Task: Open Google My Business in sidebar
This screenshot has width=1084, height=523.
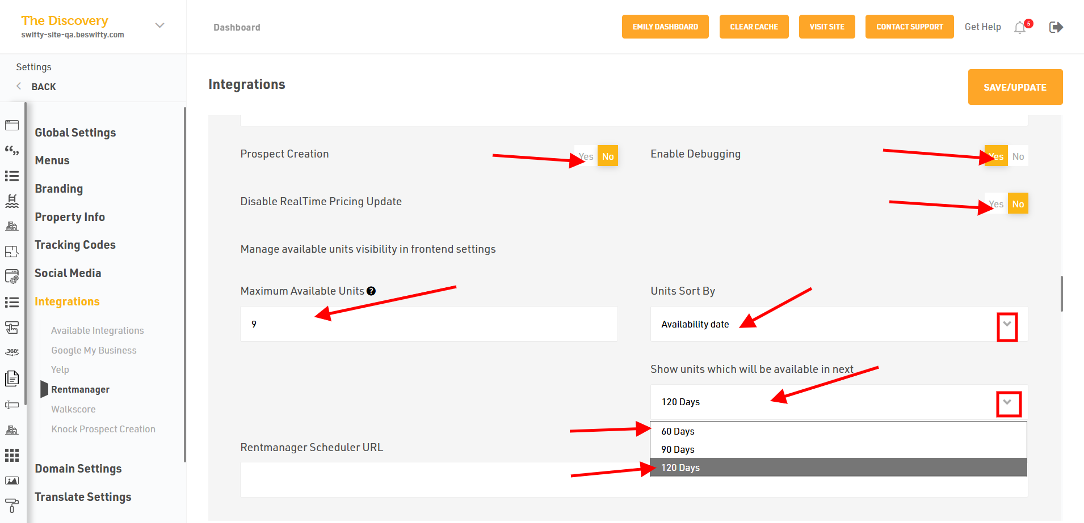Action: [94, 350]
